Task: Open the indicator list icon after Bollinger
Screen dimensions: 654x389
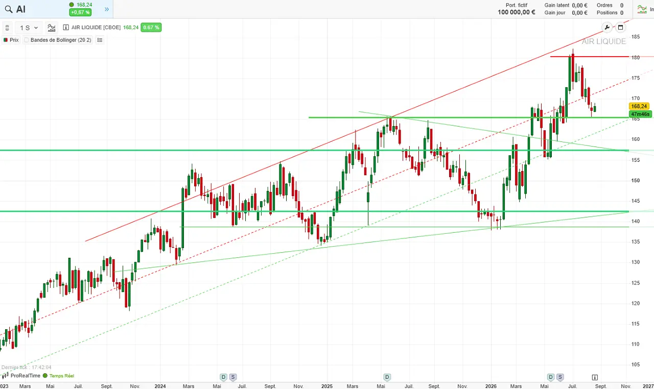Action: (100, 40)
